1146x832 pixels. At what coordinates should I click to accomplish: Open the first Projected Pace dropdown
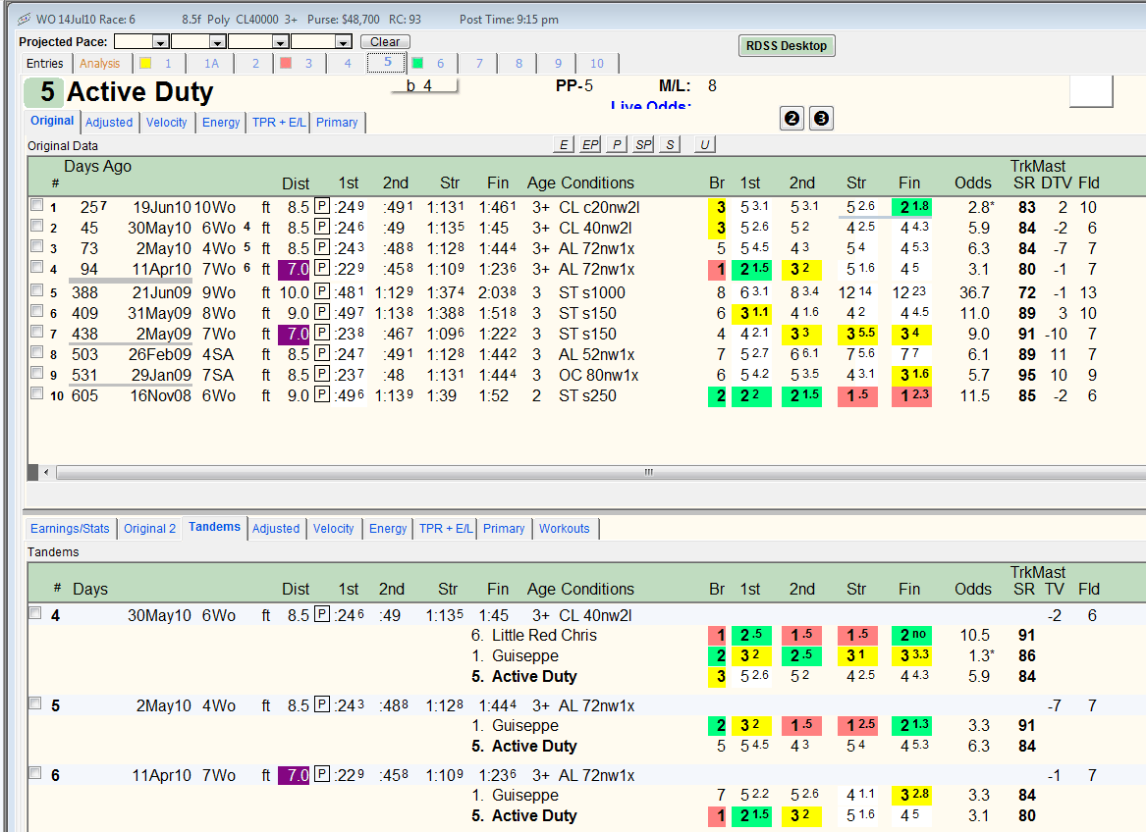point(161,41)
